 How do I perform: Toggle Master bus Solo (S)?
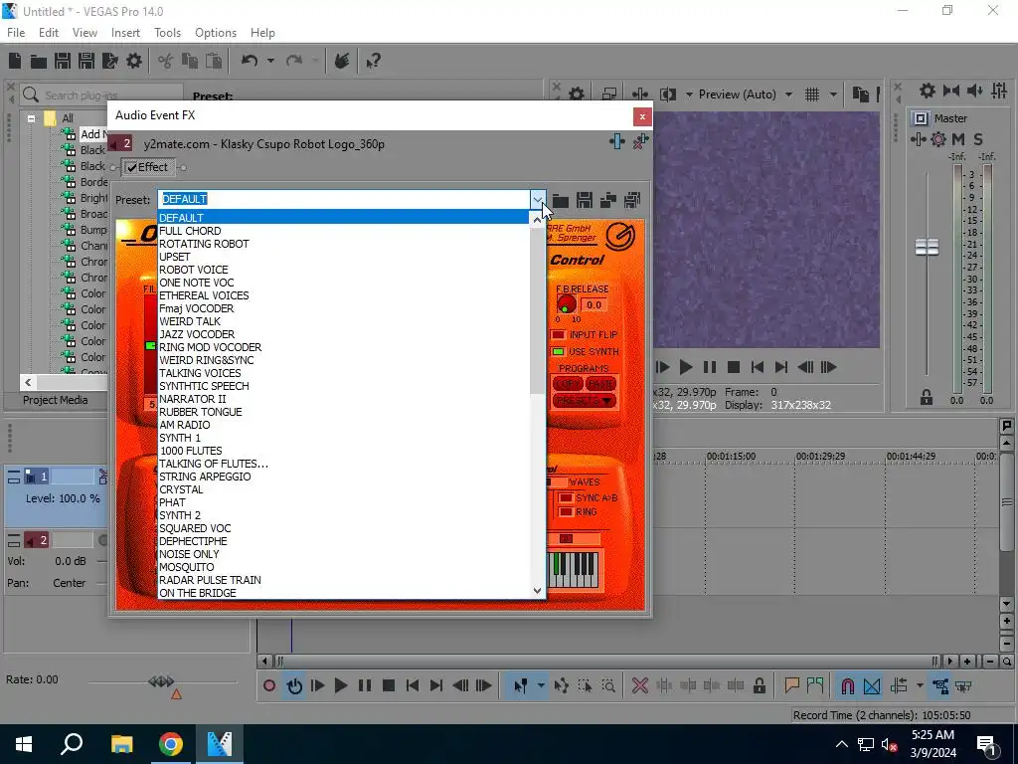(978, 139)
